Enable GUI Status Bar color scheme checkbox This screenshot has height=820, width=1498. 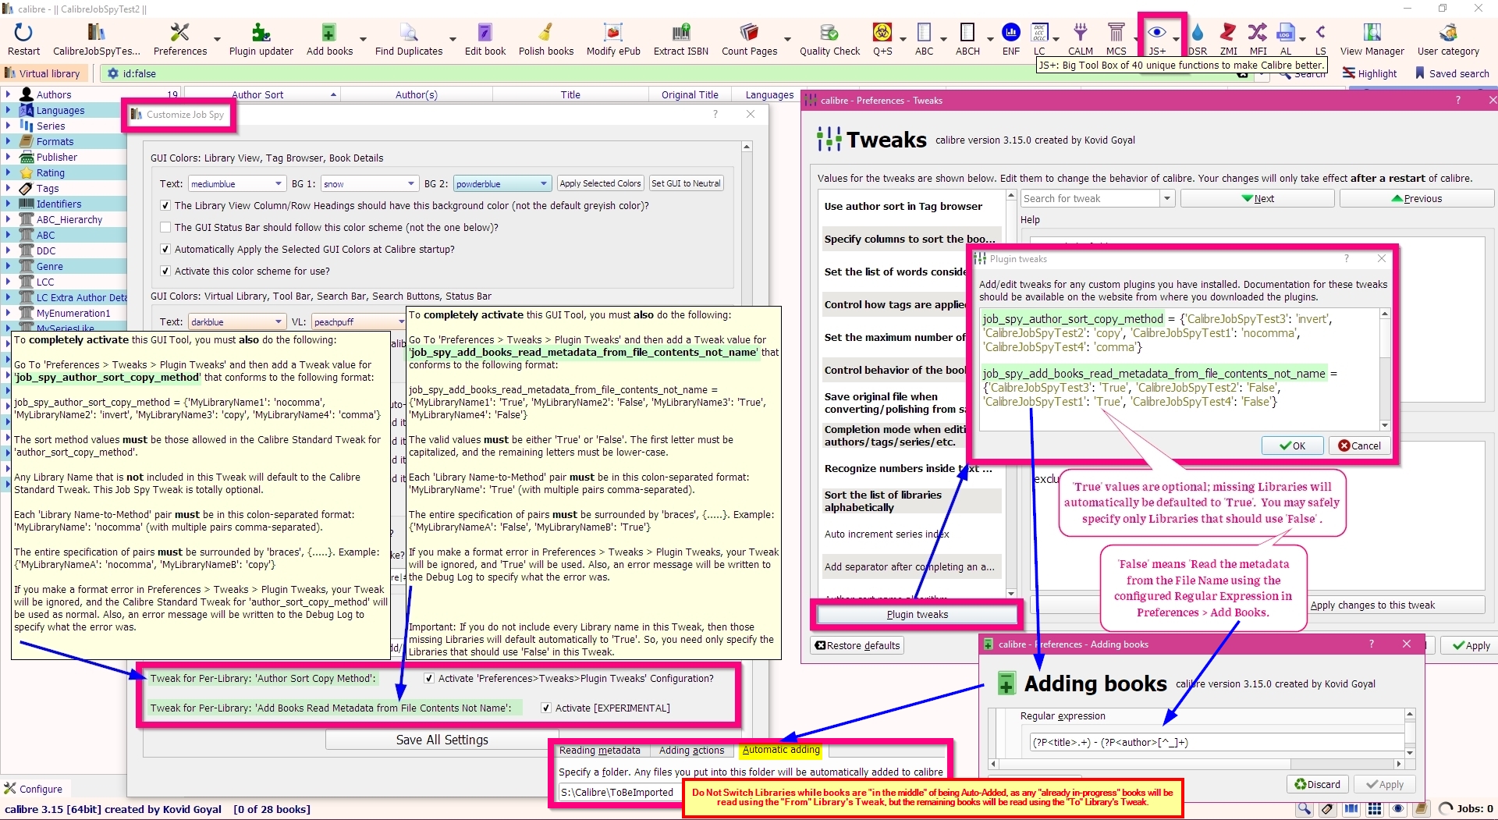click(x=165, y=228)
